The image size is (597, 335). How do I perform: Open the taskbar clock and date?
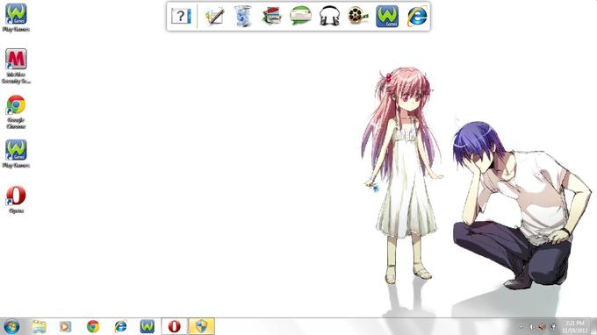tap(574, 326)
